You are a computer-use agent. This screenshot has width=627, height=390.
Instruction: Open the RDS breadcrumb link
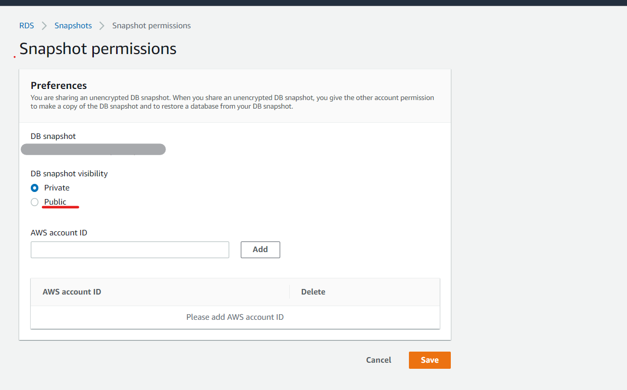(x=26, y=25)
